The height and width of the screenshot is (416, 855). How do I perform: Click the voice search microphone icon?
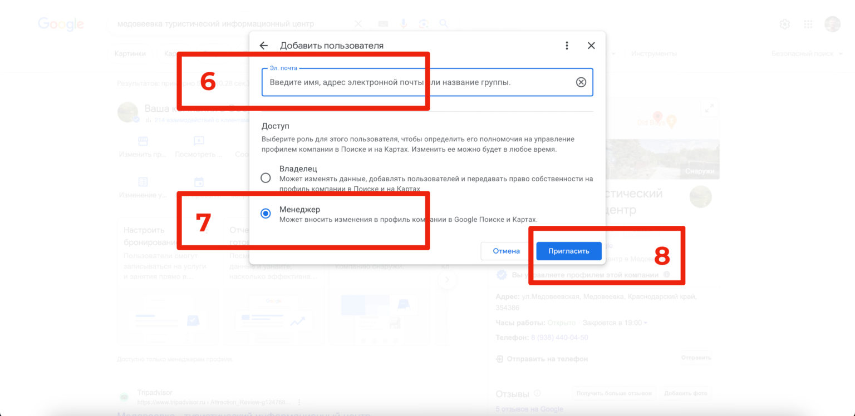tap(404, 23)
